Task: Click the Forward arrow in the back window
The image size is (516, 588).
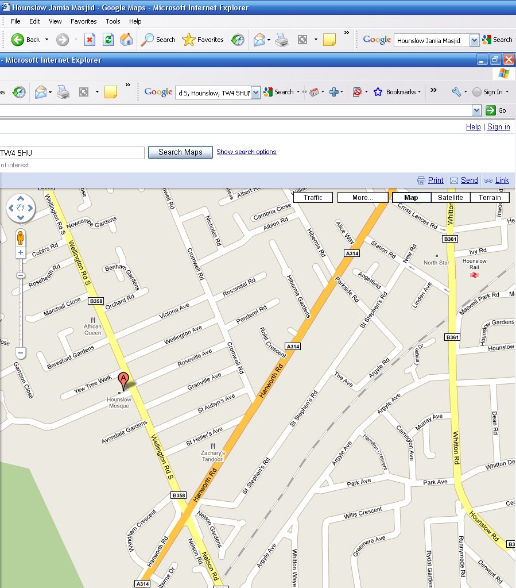Action: (x=63, y=40)
